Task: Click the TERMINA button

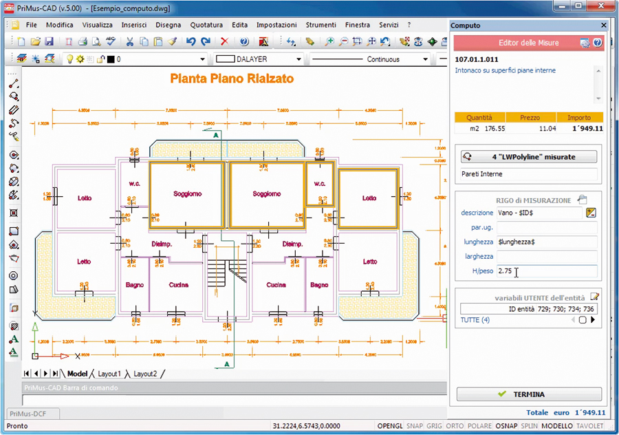Action: pos(529,394)
